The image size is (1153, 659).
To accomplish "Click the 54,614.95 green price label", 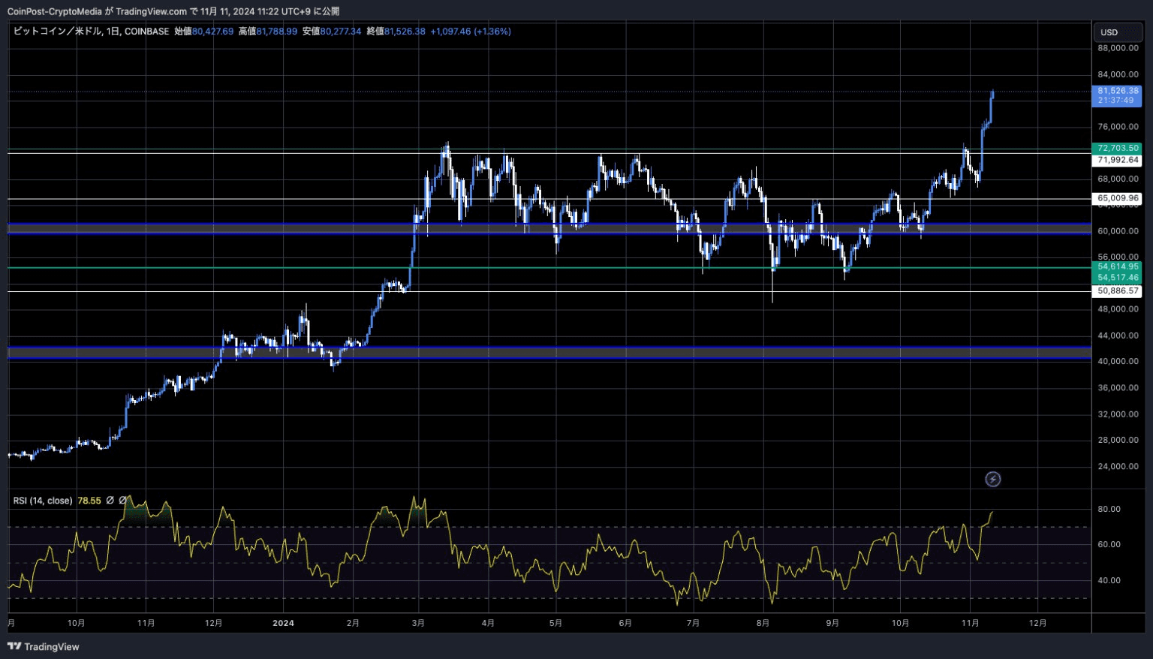I will pos(1117,266).
